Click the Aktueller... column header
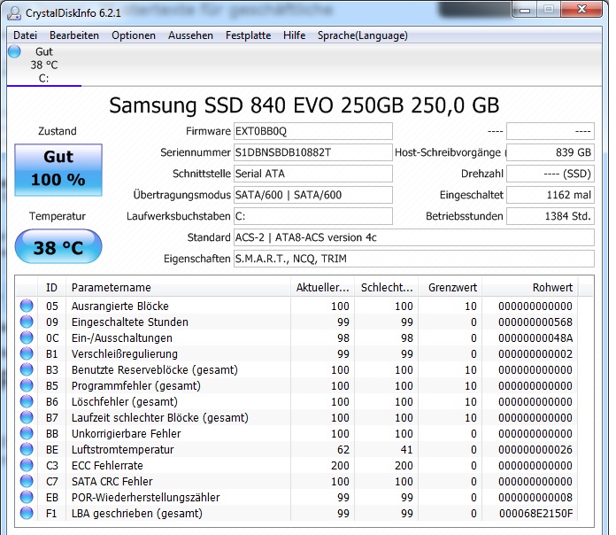616x535 pixels. (322, 287)
